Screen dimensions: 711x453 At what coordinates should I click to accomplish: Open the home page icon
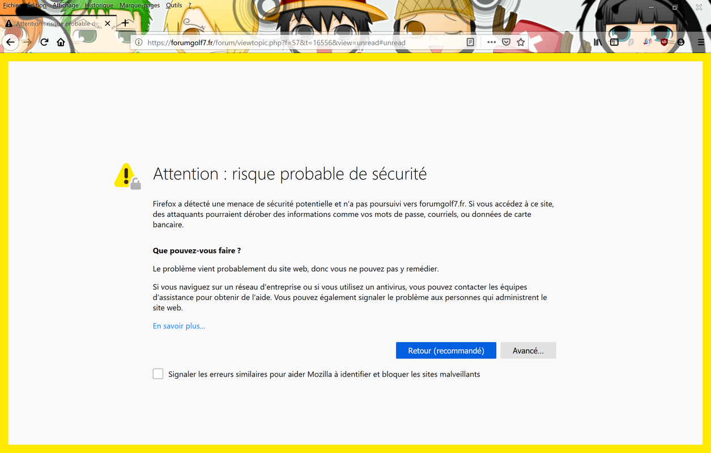[x=61, y=42]
